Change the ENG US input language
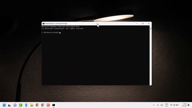Screen dimensions: 192x108 click(166, 105)
